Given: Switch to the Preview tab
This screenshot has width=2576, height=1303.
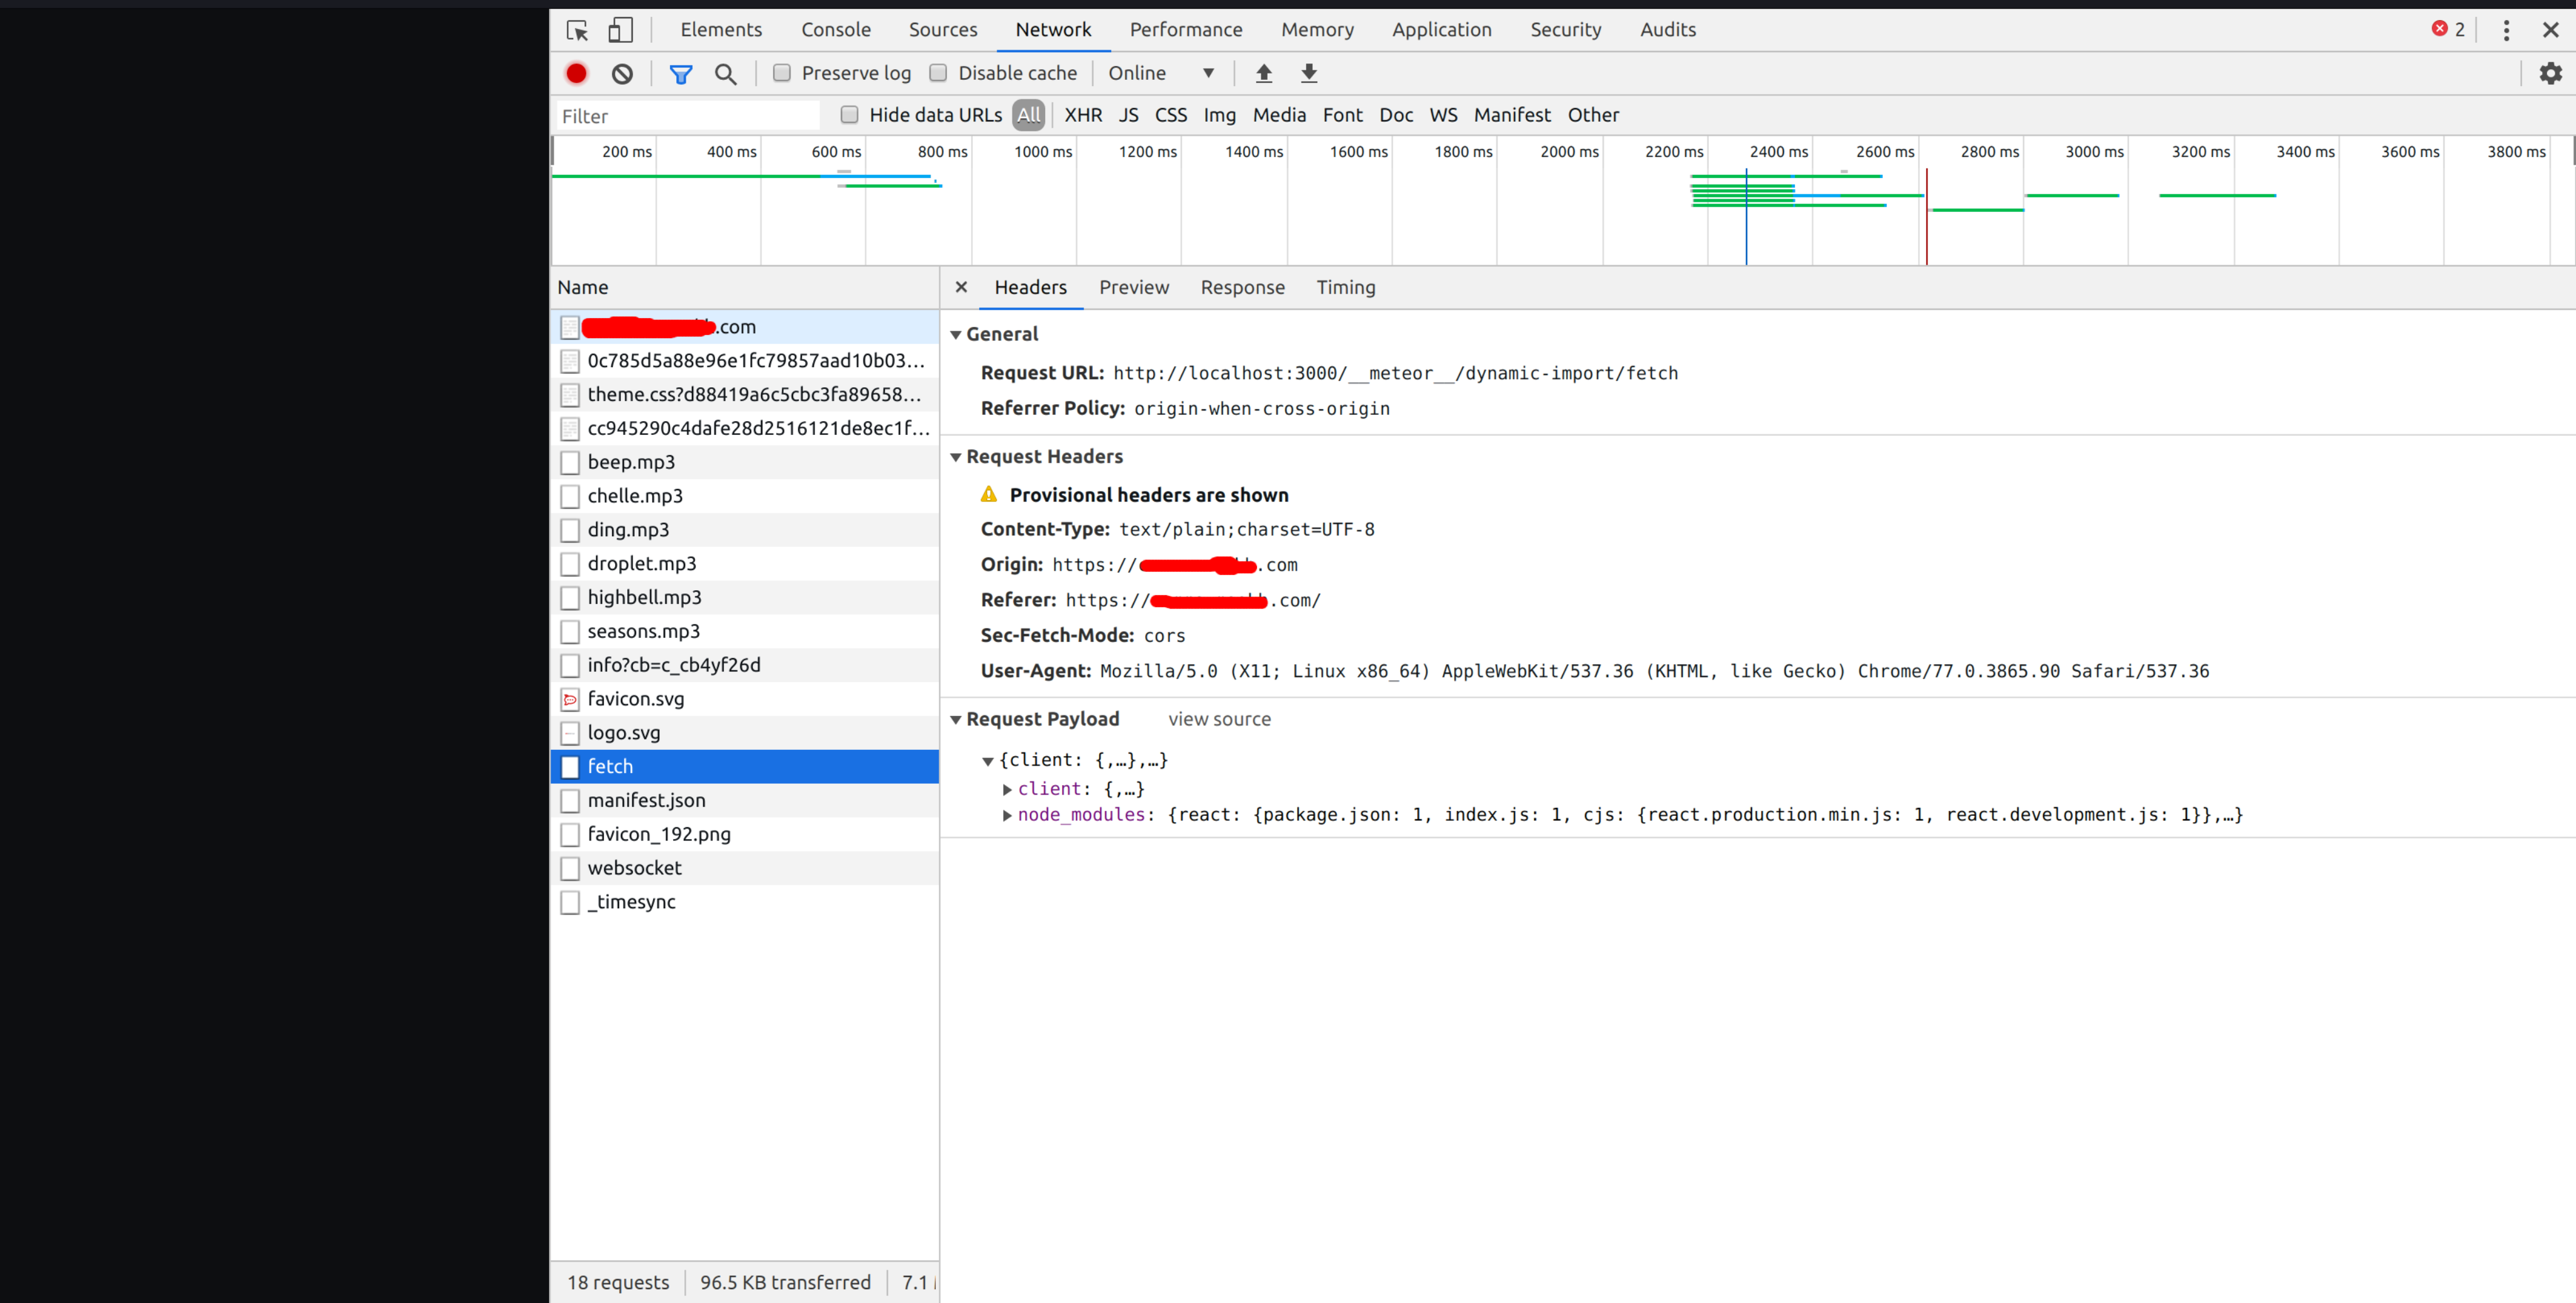Looking at the screenshot, I should (1134, 288).
